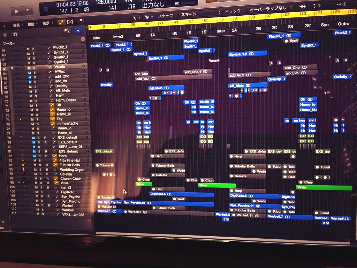Screen dimensions: 357x268
Task: Select the pointer tool in toolbar
Action: click(x=135, y=17)
